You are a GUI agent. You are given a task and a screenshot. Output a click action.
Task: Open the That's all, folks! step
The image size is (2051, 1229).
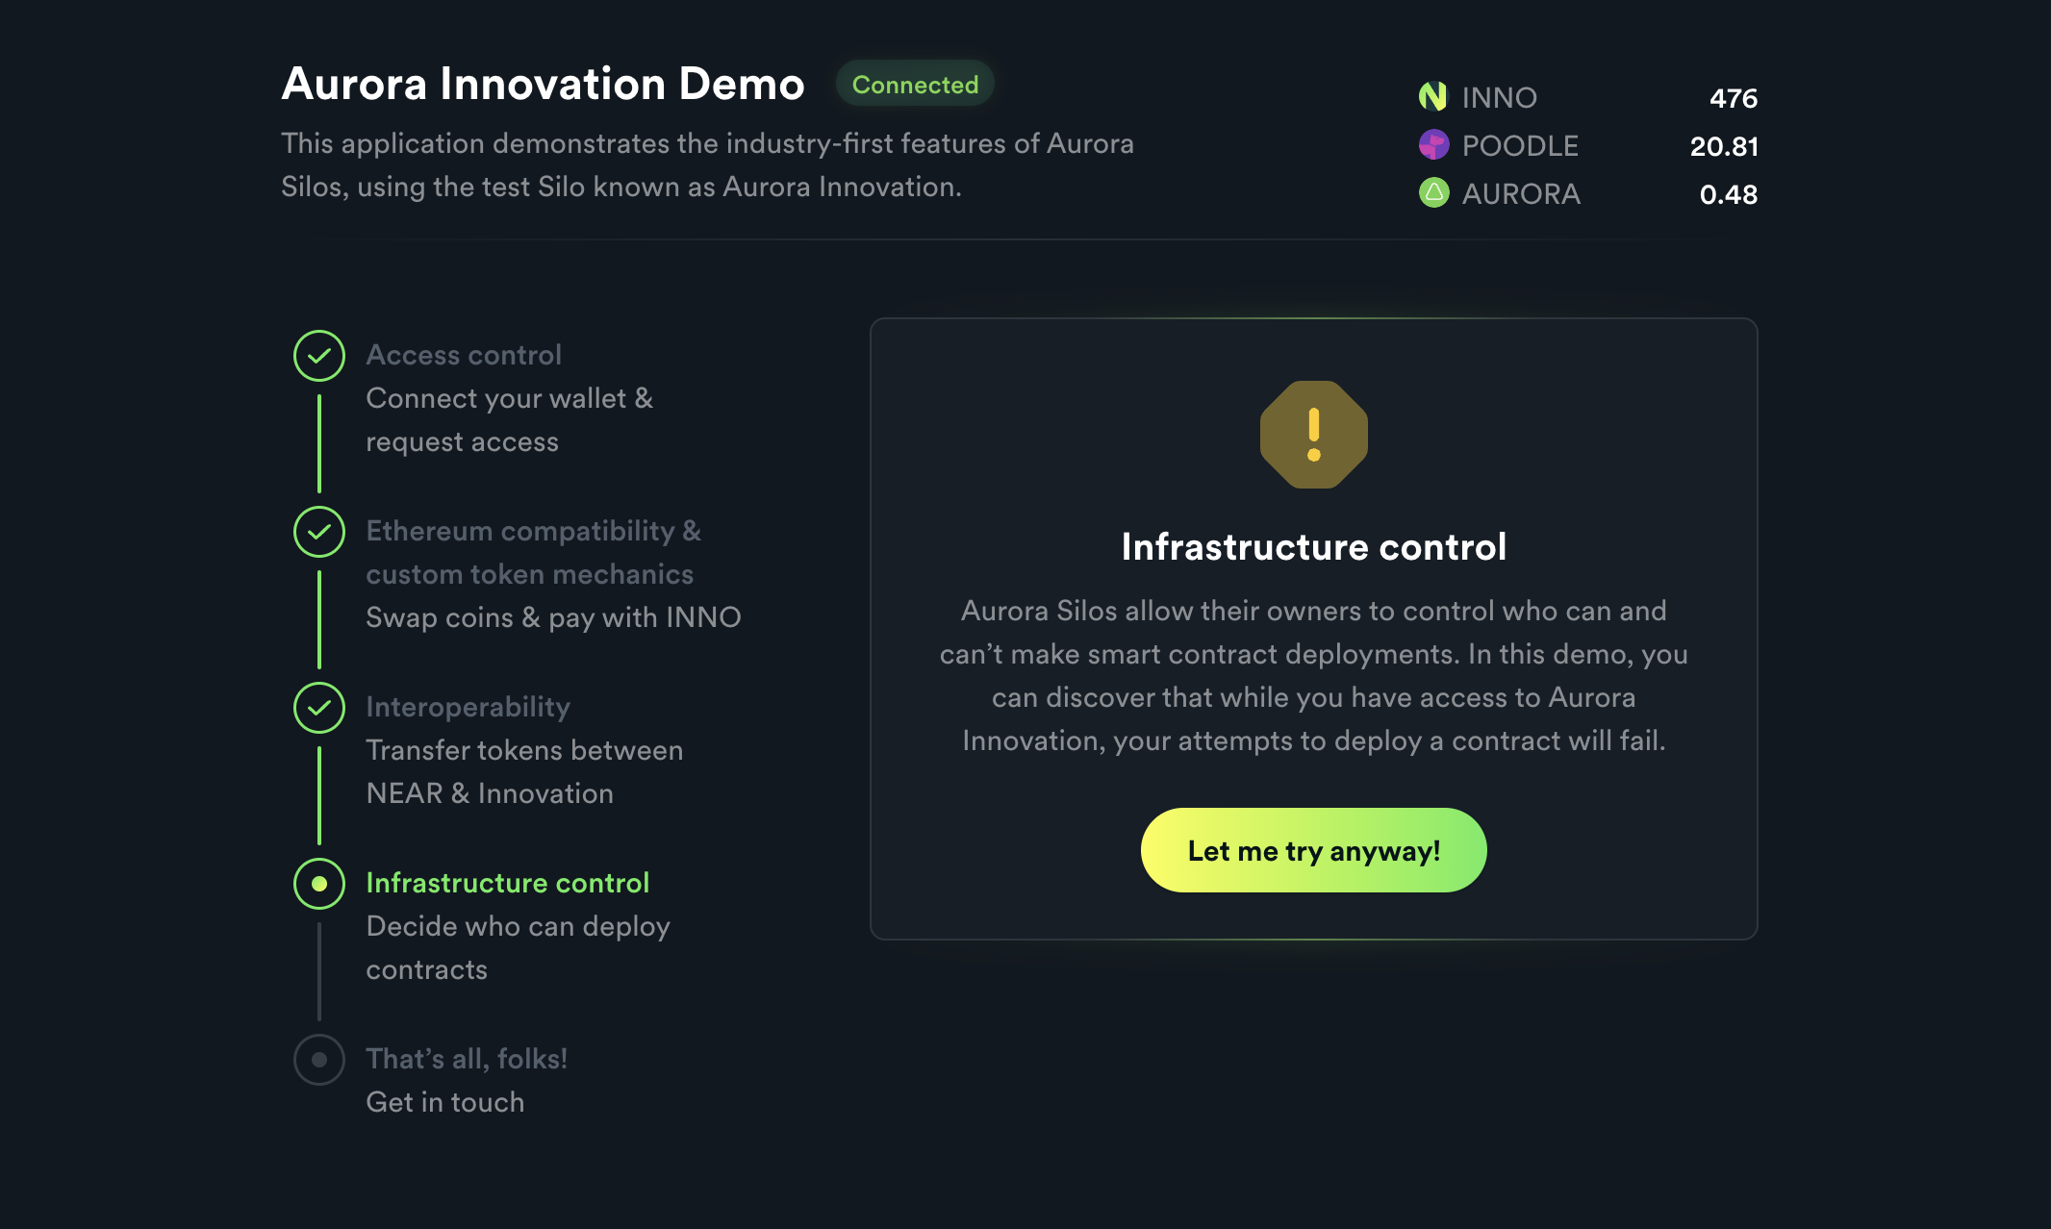(x=467, y=1059)
